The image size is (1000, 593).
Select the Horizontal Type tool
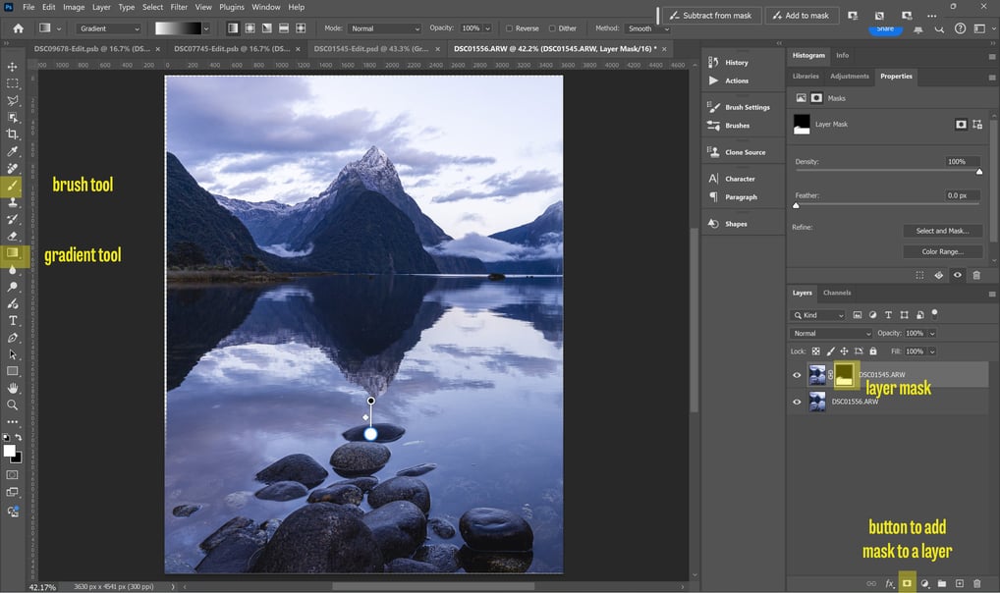point(12,321)
